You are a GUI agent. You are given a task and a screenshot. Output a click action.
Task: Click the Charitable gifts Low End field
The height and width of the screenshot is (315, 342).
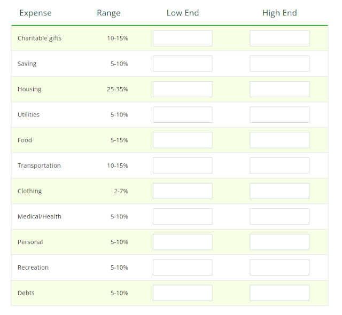pyautogui.click(x=183, y=38)
